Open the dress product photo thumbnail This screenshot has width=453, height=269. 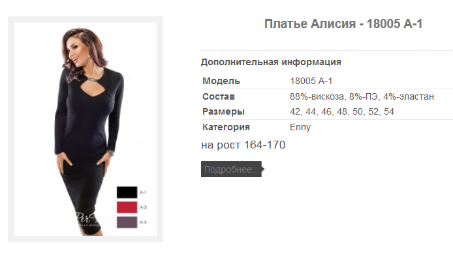pyautogui.click(x=86, y=129)
